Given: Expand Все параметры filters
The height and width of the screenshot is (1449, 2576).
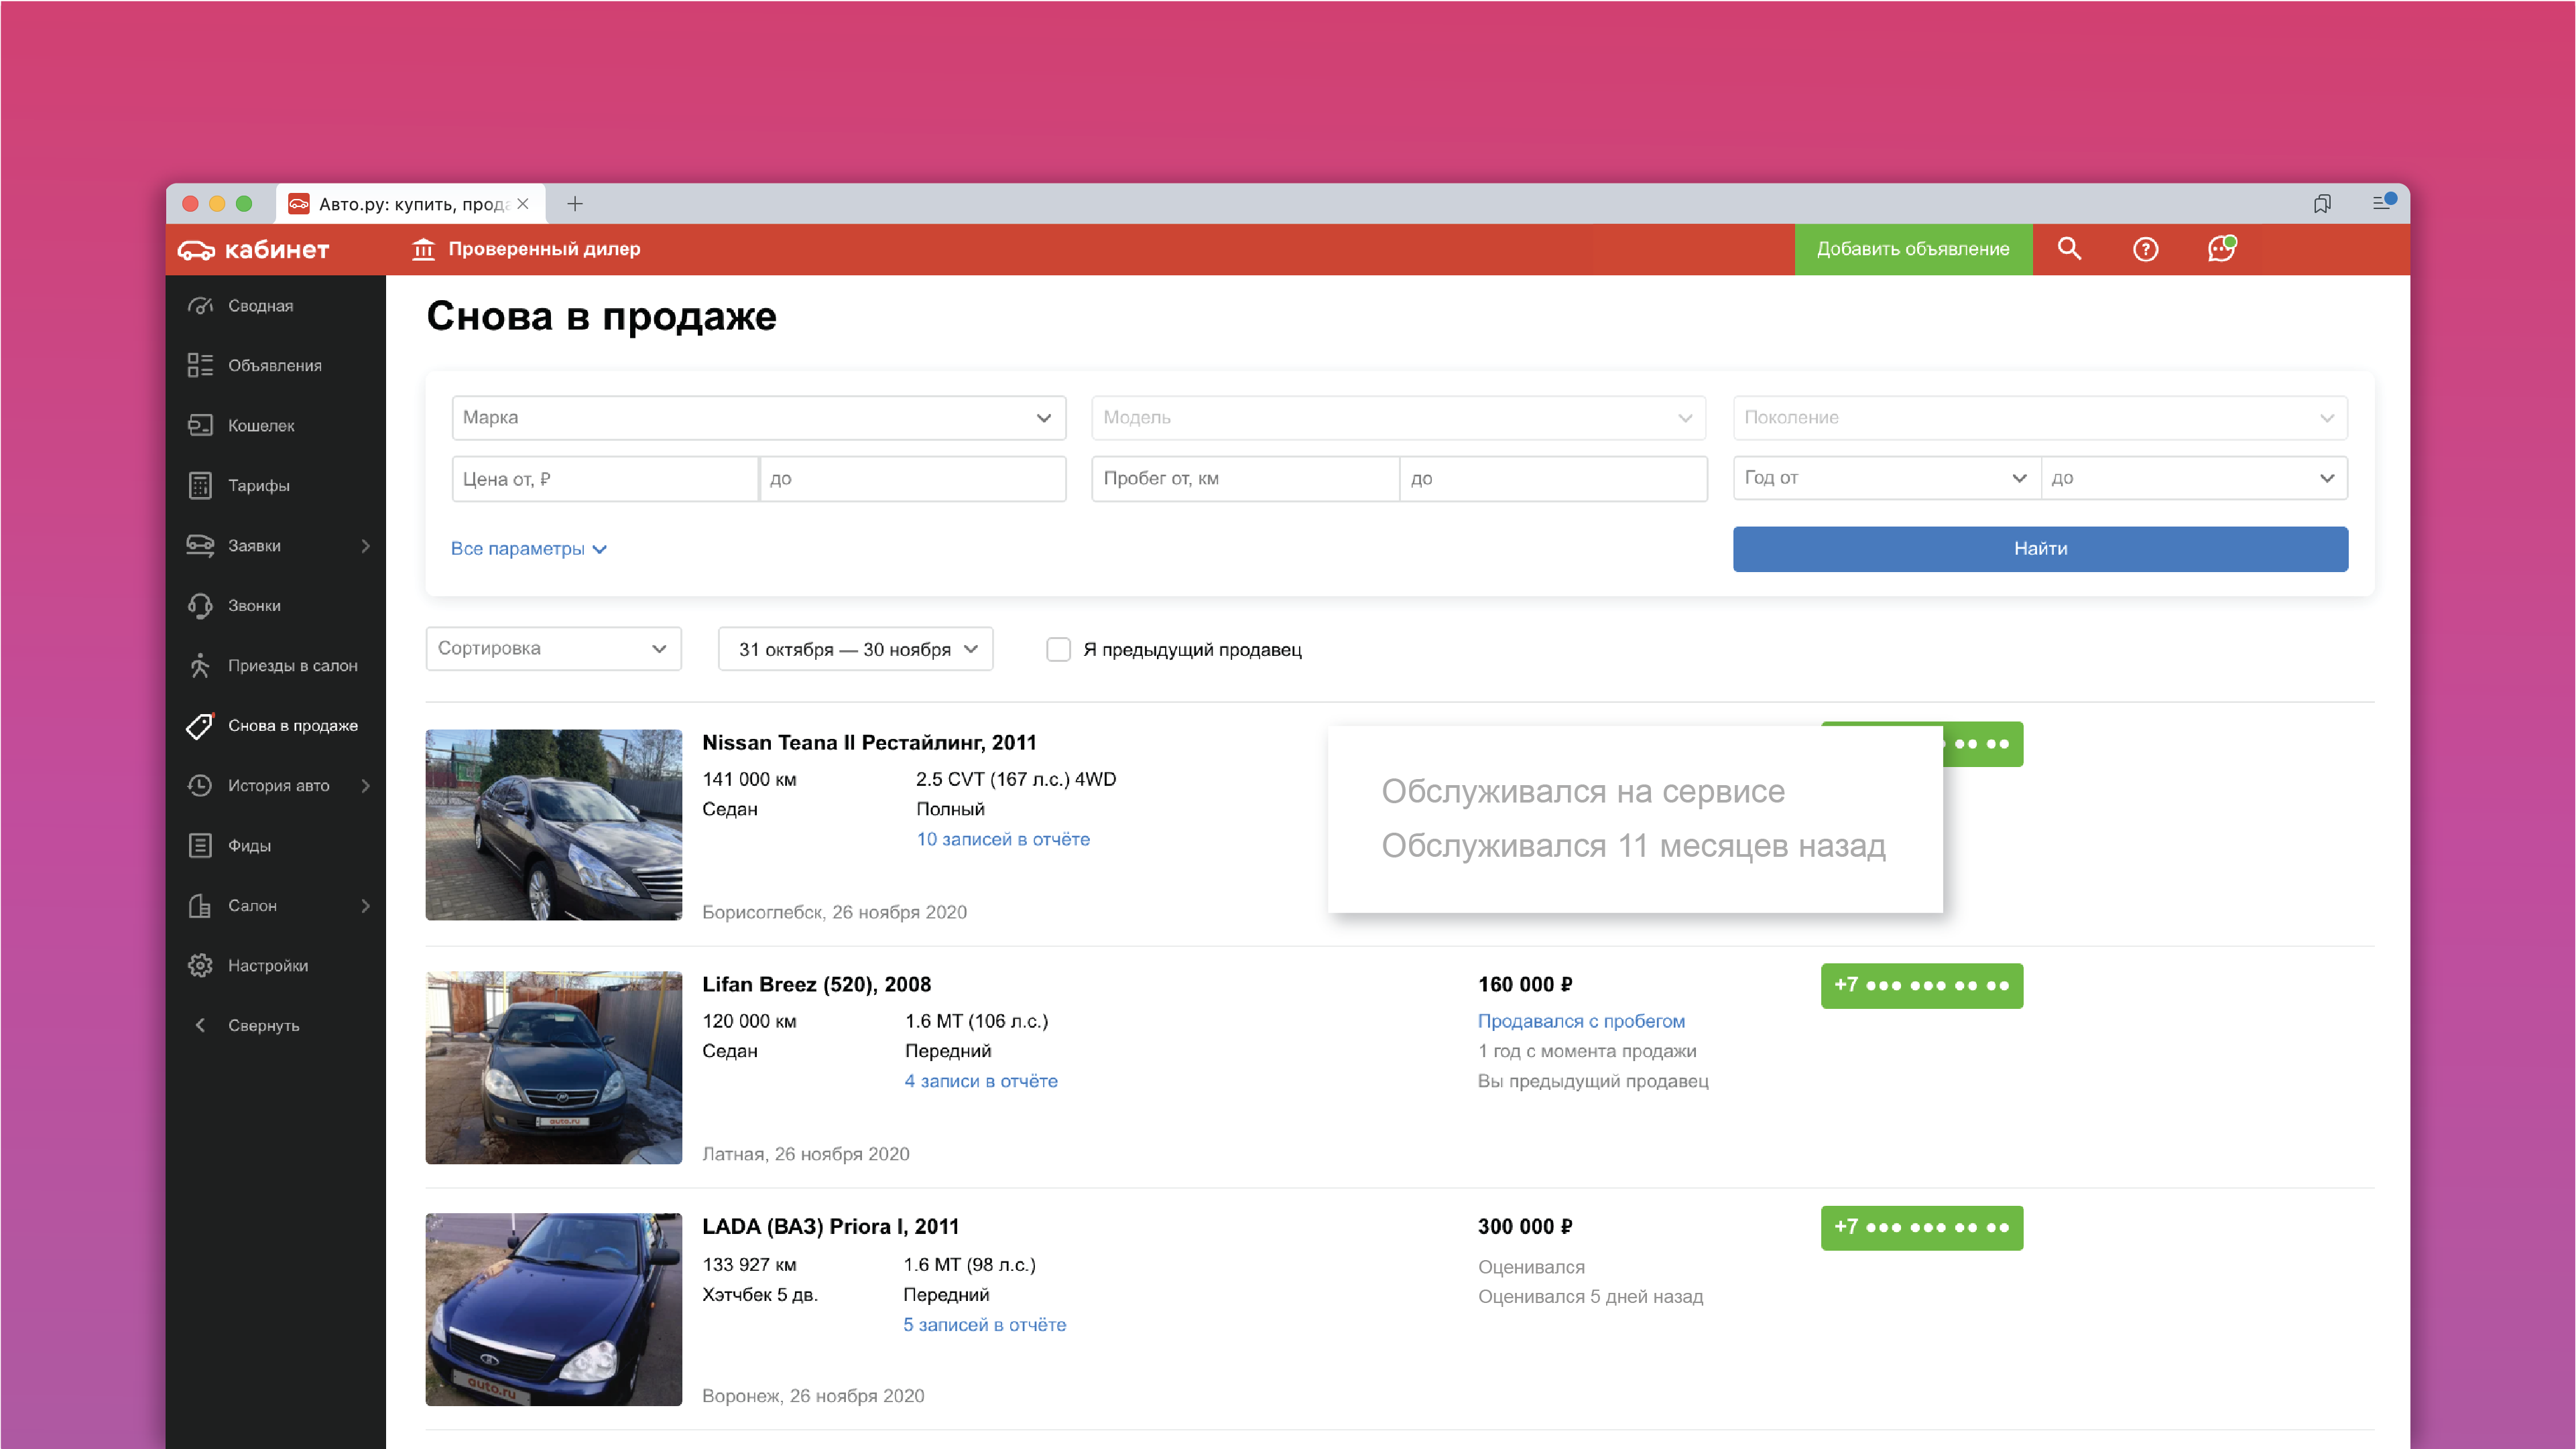Looking at the screenshot, I should click(x=529, y=549).
